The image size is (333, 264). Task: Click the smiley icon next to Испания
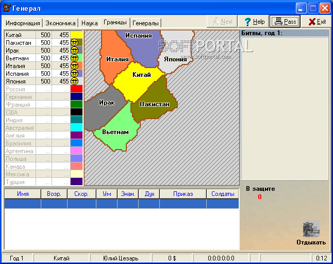click(74, 74)
